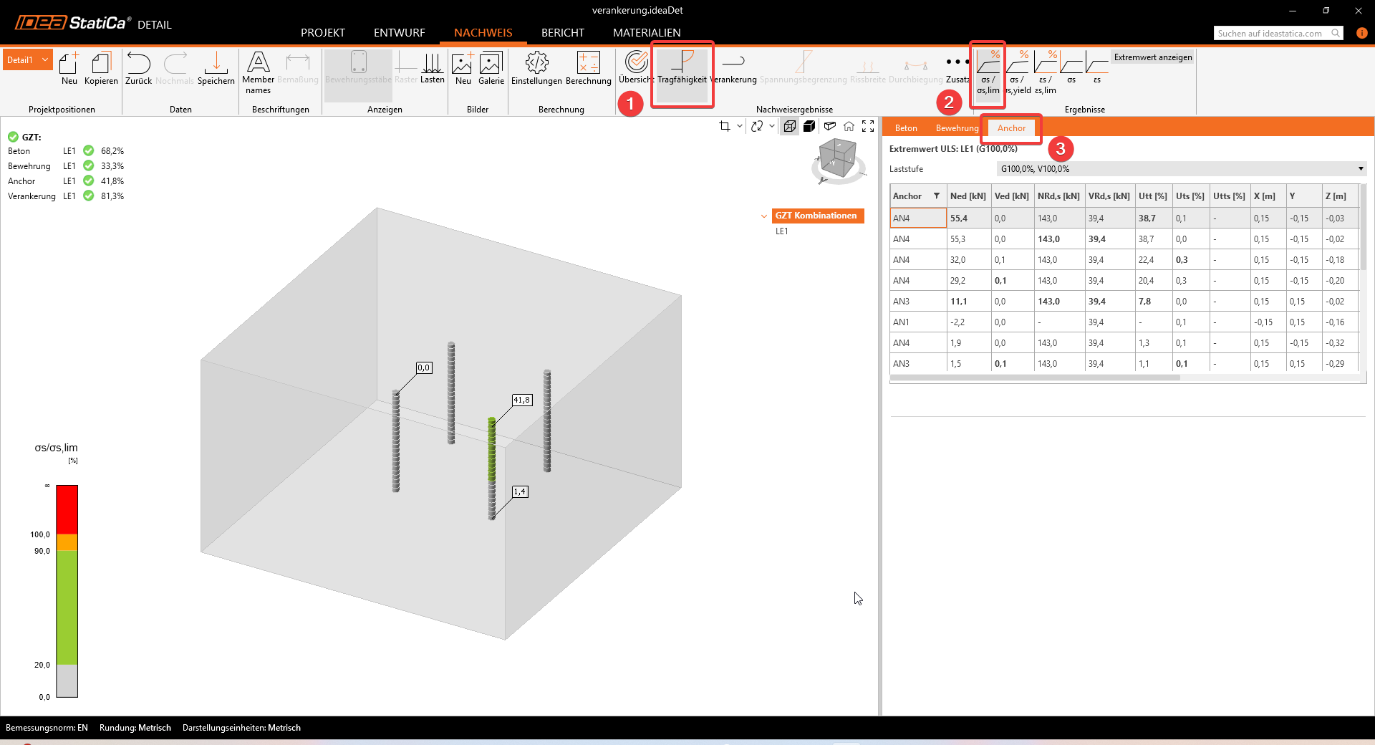The width and height of the screenshot is (1375, 745).
Task: Open the Übersicht results overview
Action: coord(635,69)
